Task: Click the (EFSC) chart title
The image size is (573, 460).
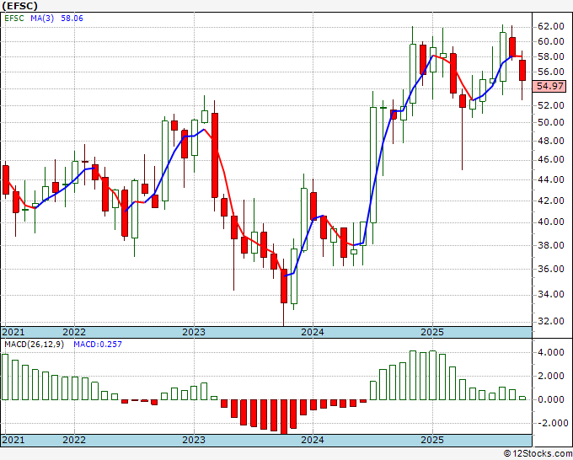Action: pos(19,6)
